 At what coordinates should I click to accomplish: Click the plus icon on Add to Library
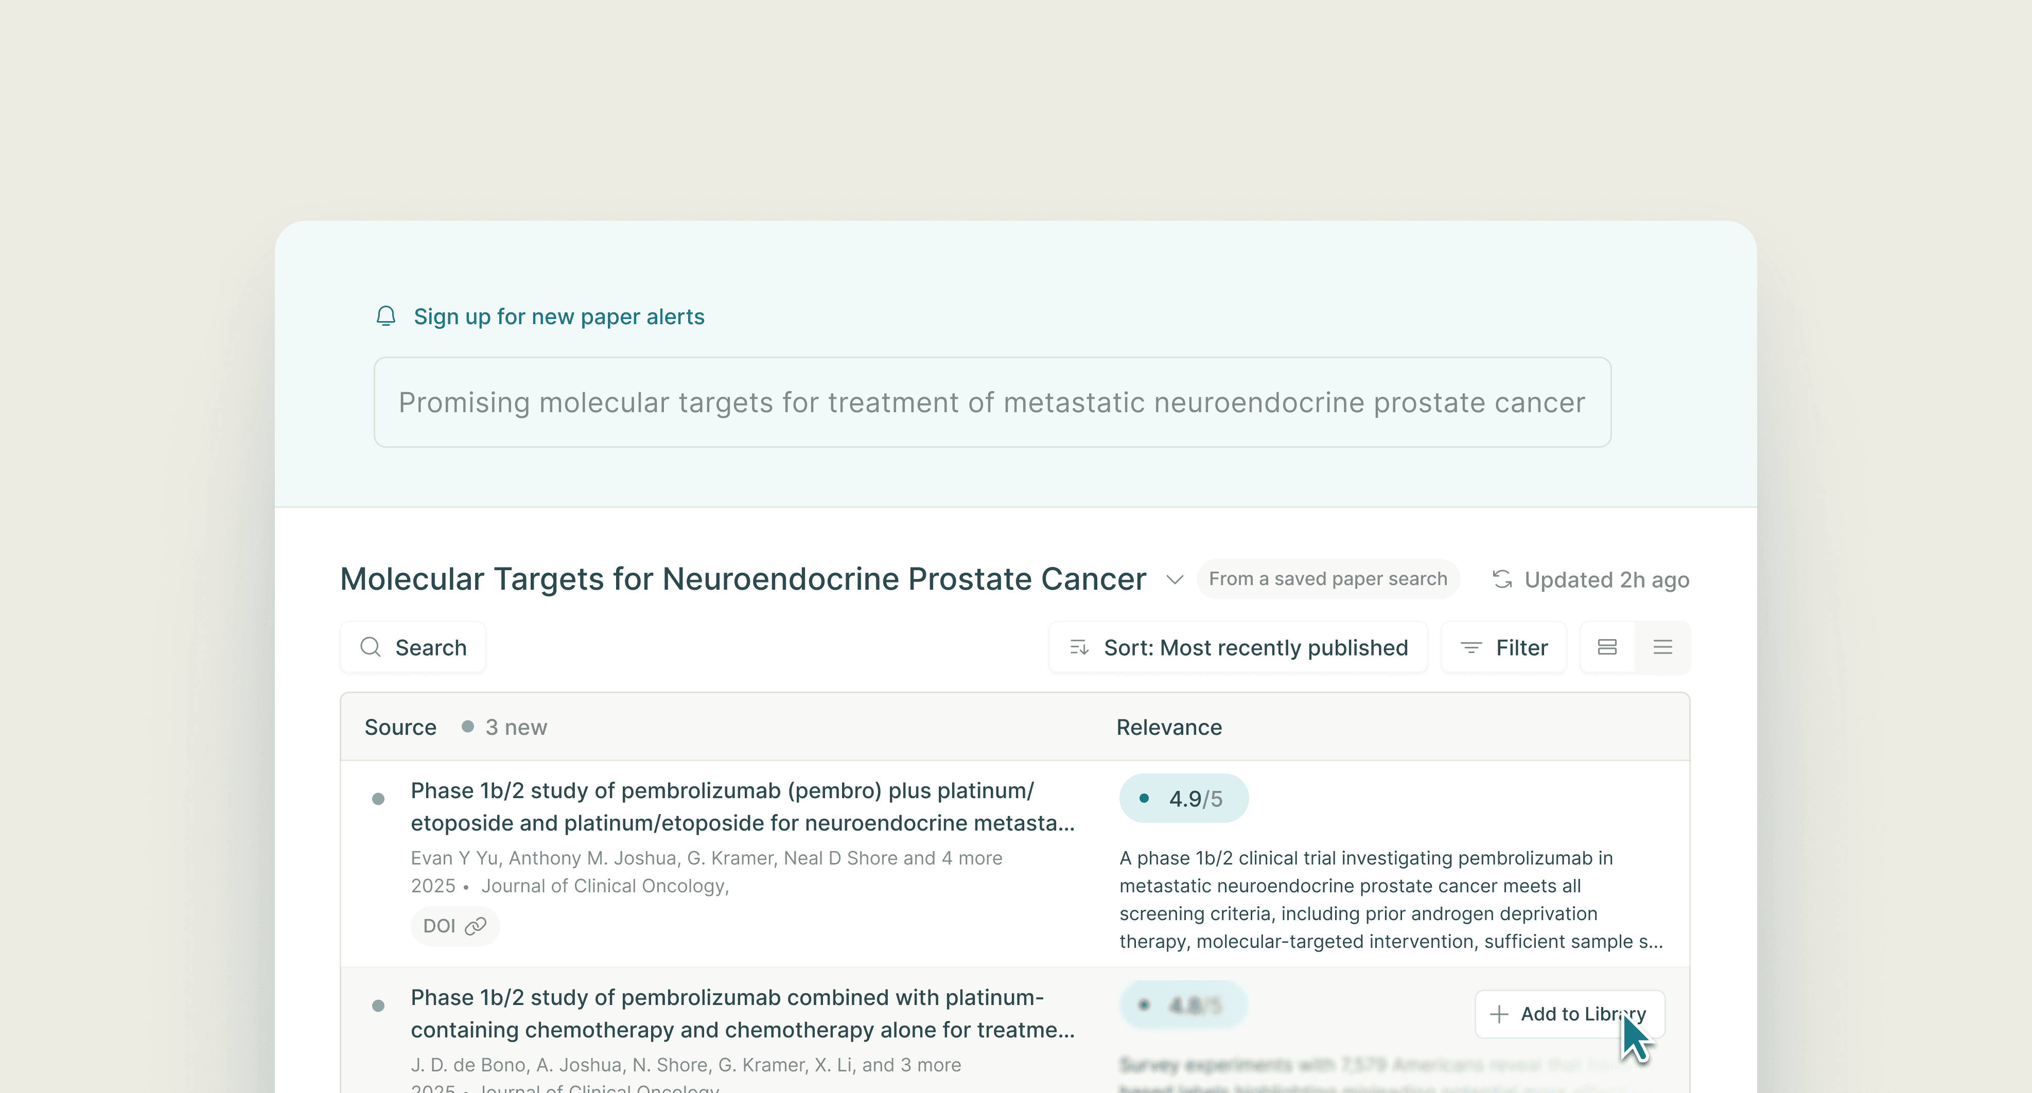[x=1499, y=1014]
